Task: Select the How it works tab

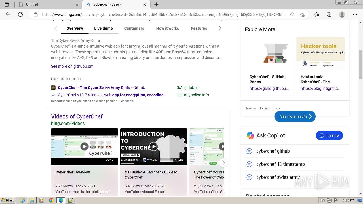Action: click(x=168, y=28)
